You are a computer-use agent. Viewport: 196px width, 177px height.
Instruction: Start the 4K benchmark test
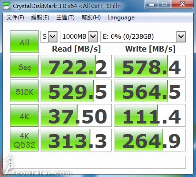click(x=24, y=115)
